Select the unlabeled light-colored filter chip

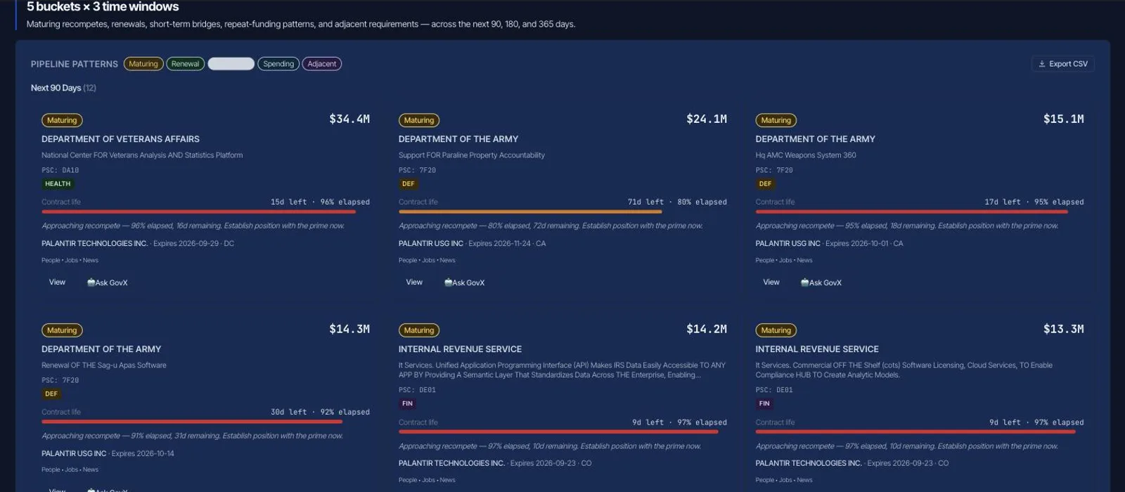click(231, 64)
